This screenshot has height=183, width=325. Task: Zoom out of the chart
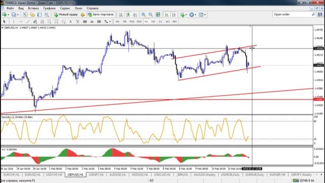click(151, 15)
